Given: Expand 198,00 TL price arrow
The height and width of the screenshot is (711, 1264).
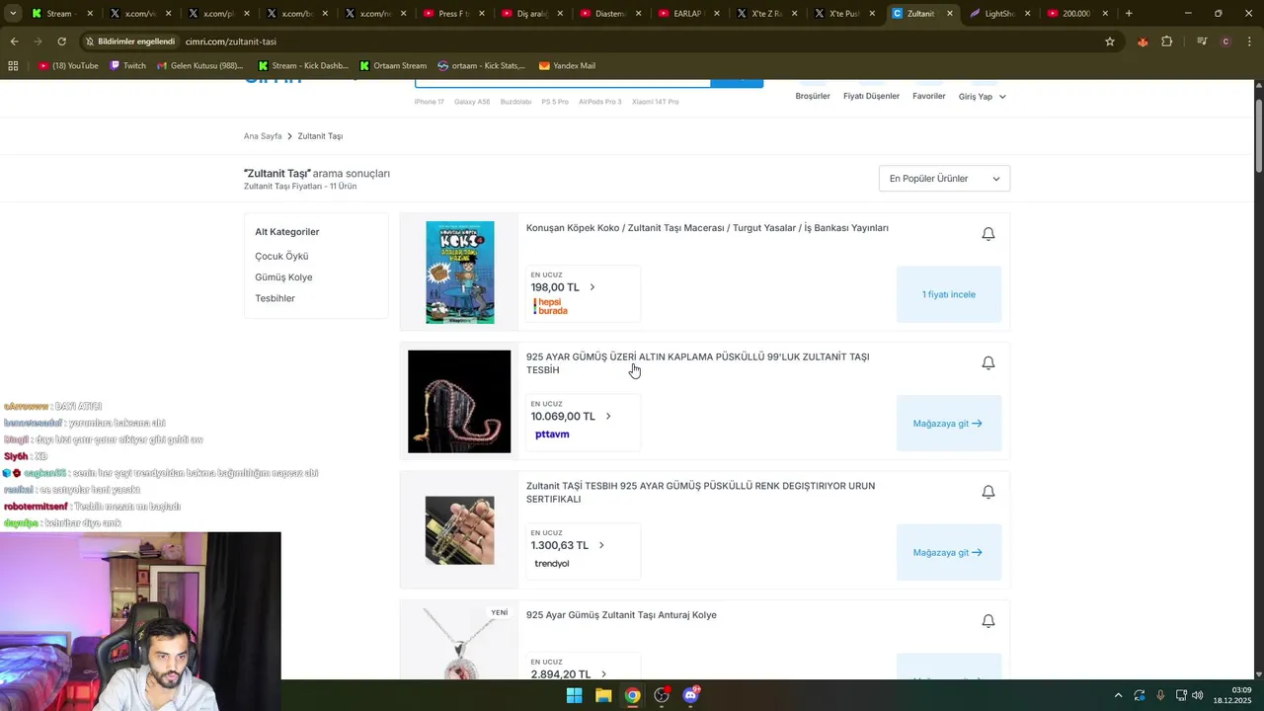Looking at the screenshot, I should [x=592, y=287].
